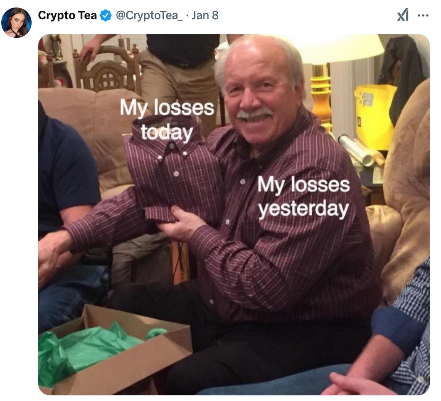Viewport: 441px width, 401px height.
Task: Click the "My losses yesterday" meme caption
Action: point(303,196)
